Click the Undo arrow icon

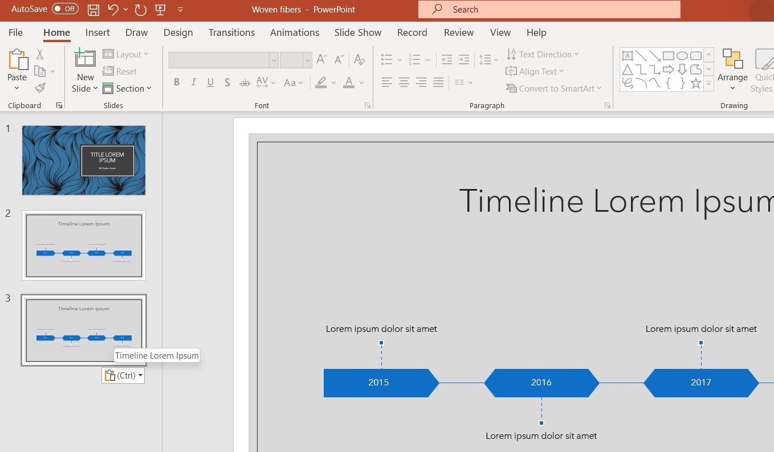pos(113,10)
